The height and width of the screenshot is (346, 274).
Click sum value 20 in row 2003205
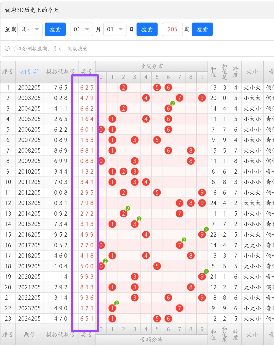click(x=213, y=98)
